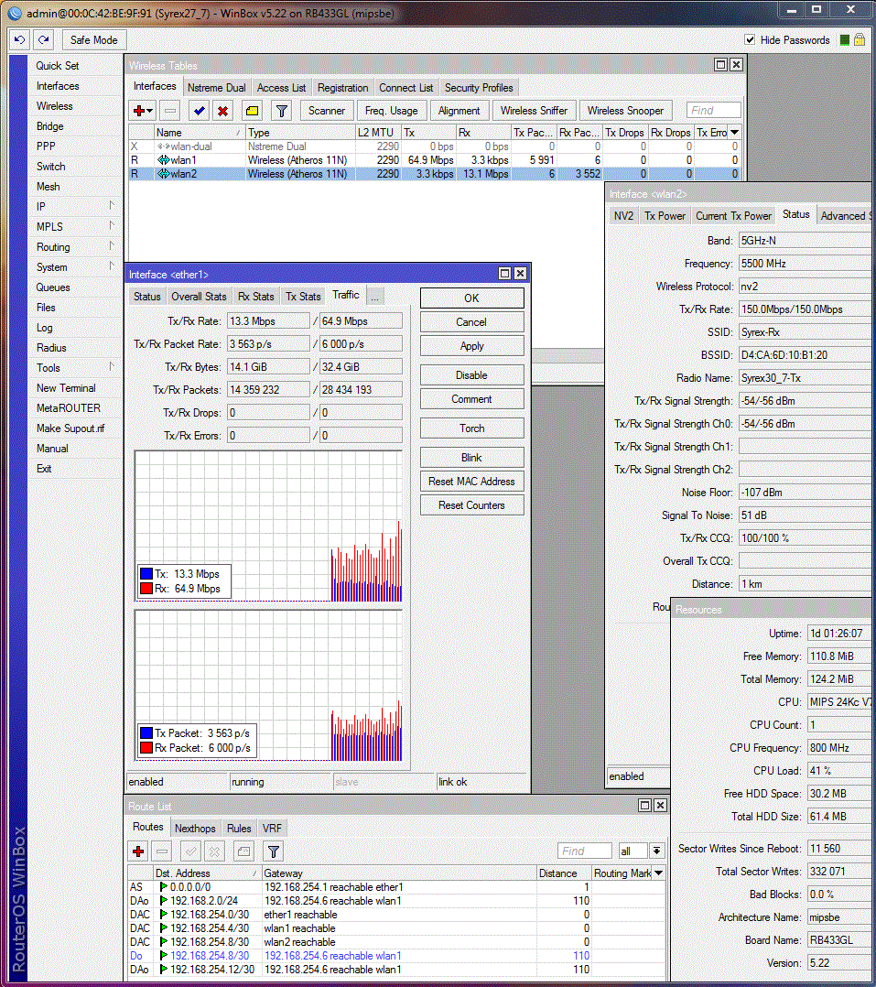
Task: Click the blue Tx Packet legend swatch
Action: 146,733
